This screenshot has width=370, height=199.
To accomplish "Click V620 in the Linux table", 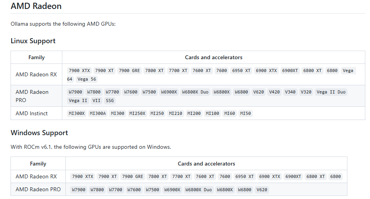I will click(x=258, y=92).
